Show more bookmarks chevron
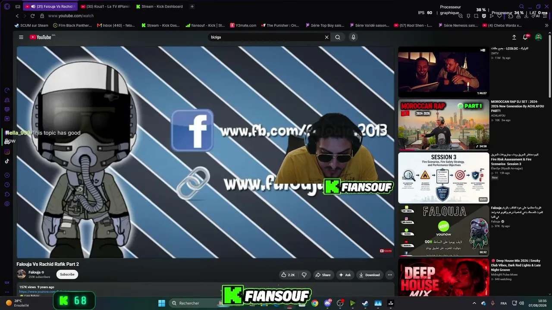 pos(546,25)
